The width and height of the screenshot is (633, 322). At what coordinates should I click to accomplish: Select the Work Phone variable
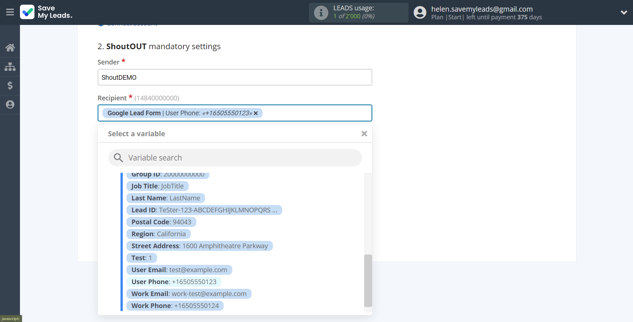[175, 306]
